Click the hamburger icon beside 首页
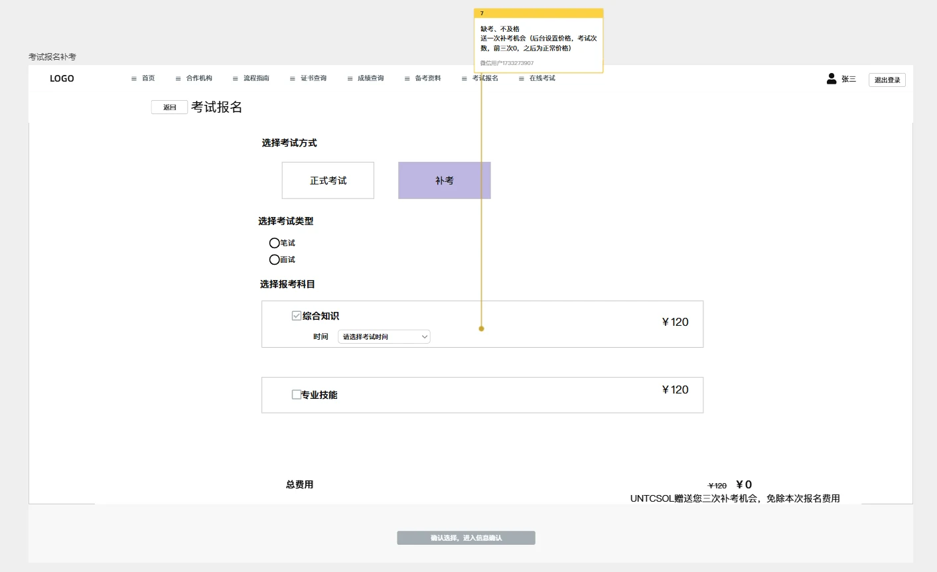 pyautogui.click(x=134, y=78)
